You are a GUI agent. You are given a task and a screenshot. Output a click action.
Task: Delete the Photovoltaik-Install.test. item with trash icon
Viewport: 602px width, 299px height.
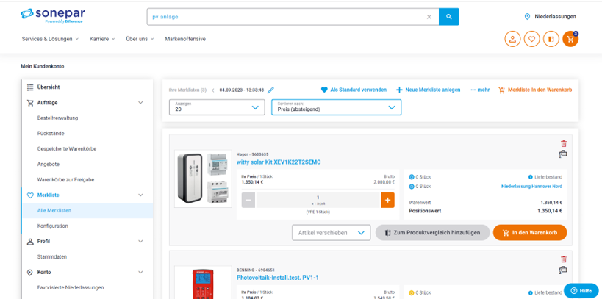coord(564,259)
